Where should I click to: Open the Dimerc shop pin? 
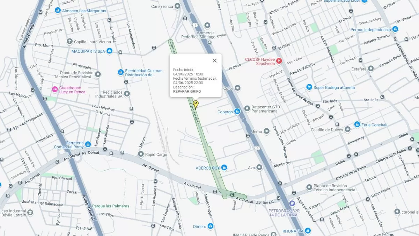click(x=210, y=226)
